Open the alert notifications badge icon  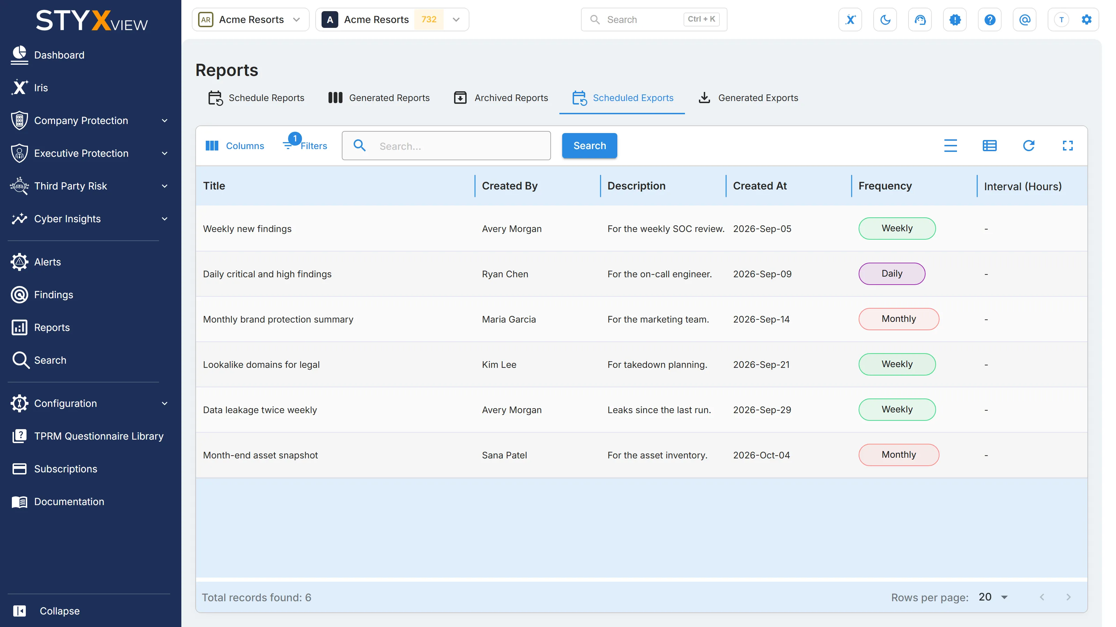click(x=955, y=20)
